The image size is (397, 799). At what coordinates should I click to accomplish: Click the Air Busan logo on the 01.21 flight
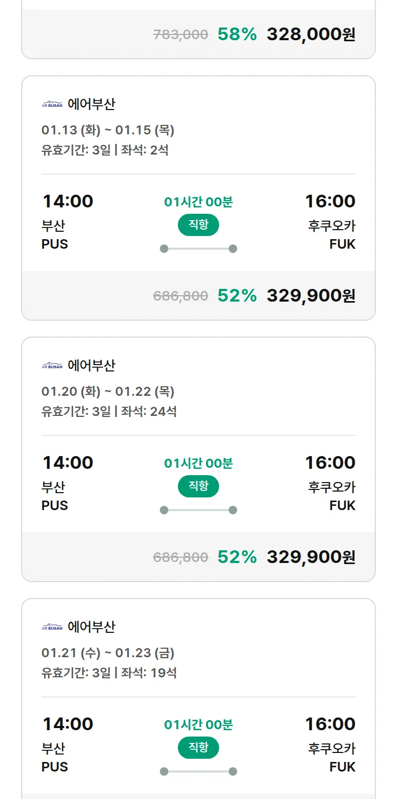point(52,627)
